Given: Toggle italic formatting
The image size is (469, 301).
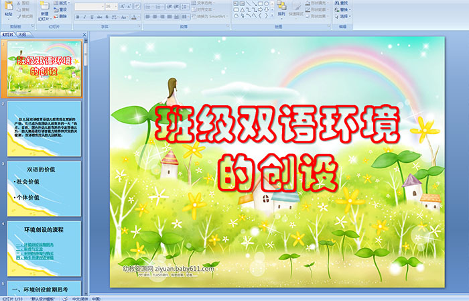Looking at the screenshot, I should tap(84, 17).
